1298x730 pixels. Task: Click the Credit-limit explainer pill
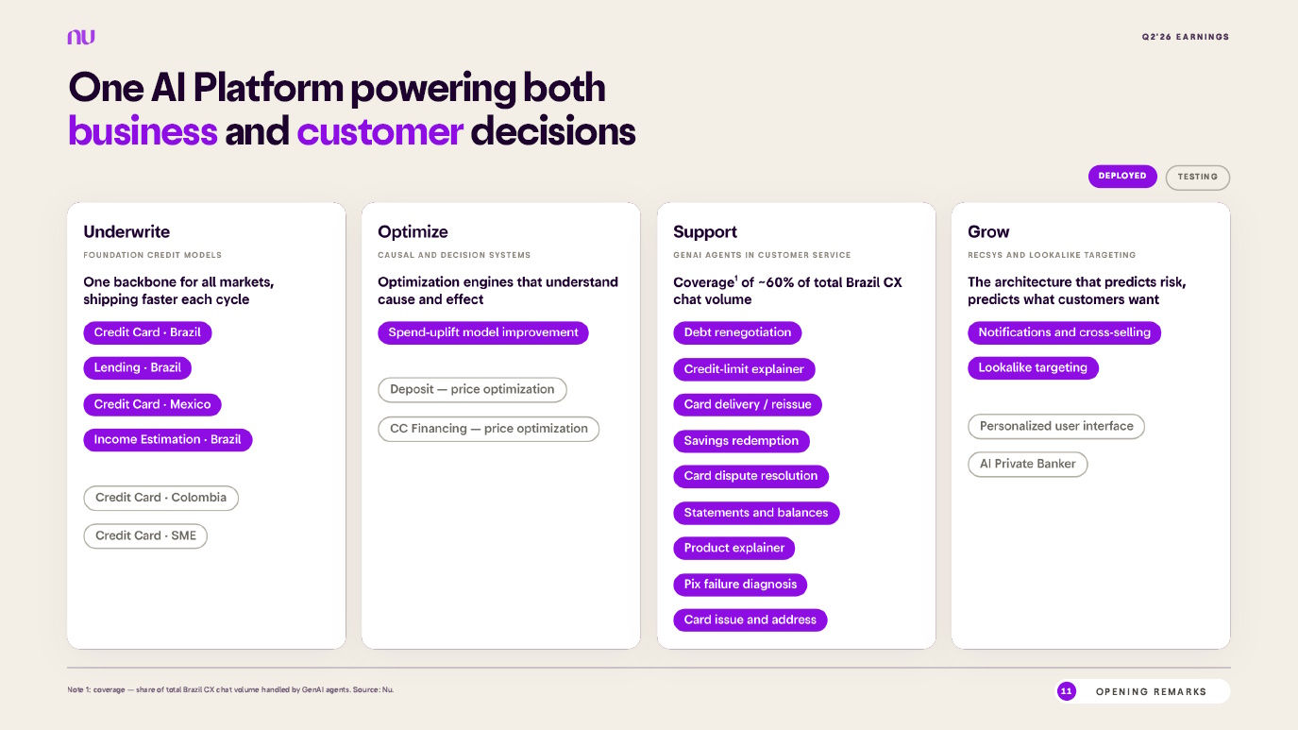coord(744,369)
